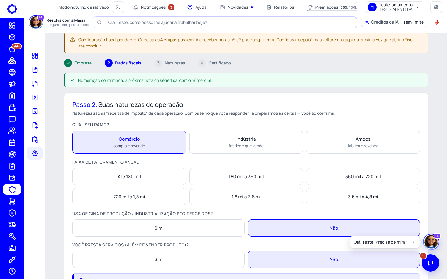Open fiscal submenu incoming file arrow icon
The width and height of the screenshot is (447, 279).
pos(35,83)
